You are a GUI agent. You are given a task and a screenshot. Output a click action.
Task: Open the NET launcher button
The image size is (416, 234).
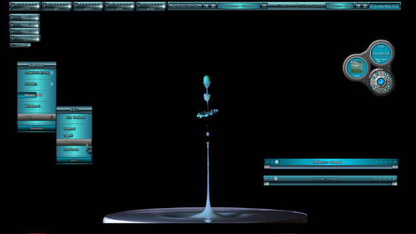pyautogui.click(x=57, y=6)
